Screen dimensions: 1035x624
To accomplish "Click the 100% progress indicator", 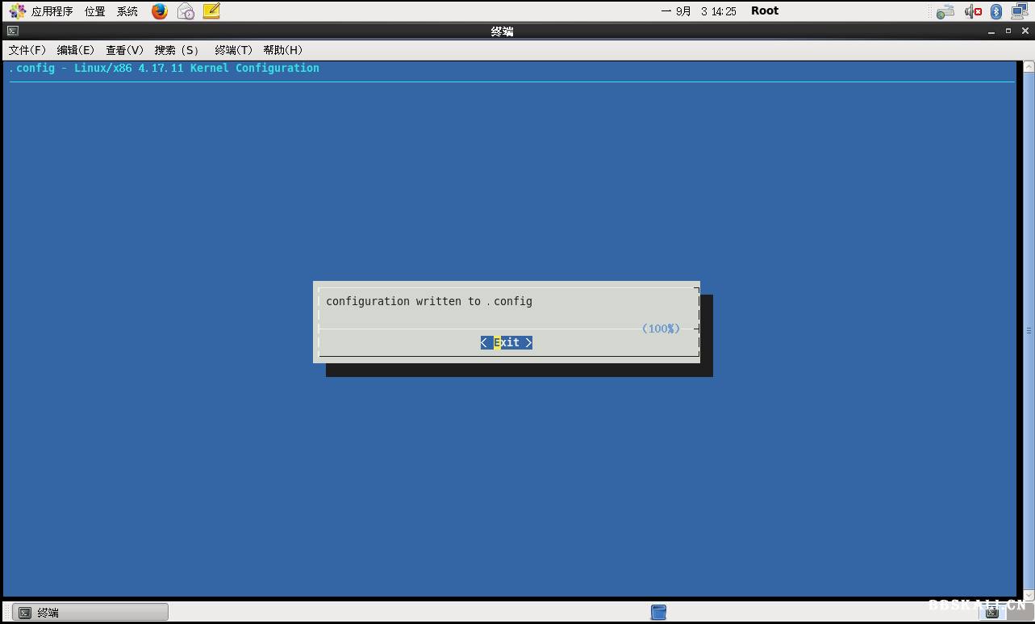I will click(x=660, y=329).
